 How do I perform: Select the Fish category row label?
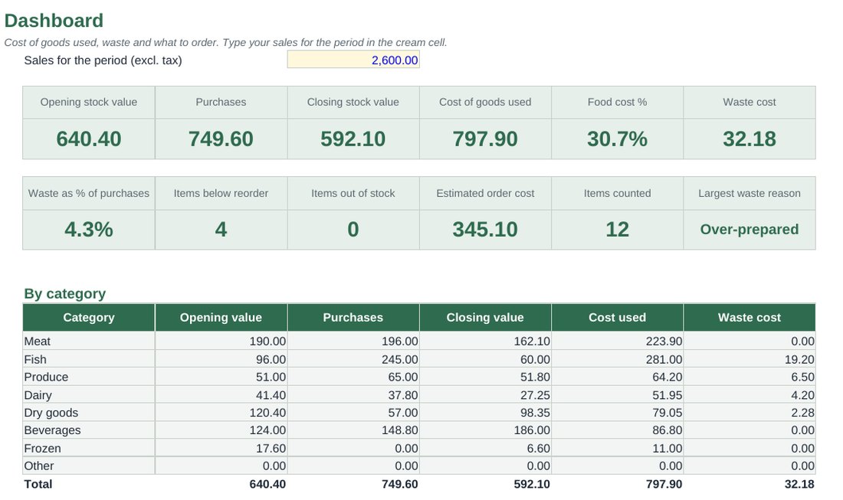pos(35,359)
